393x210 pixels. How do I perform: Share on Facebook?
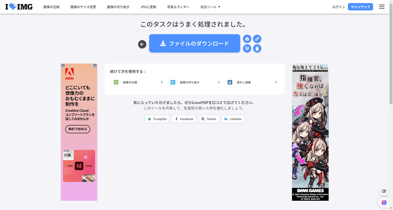click(184, 119)
